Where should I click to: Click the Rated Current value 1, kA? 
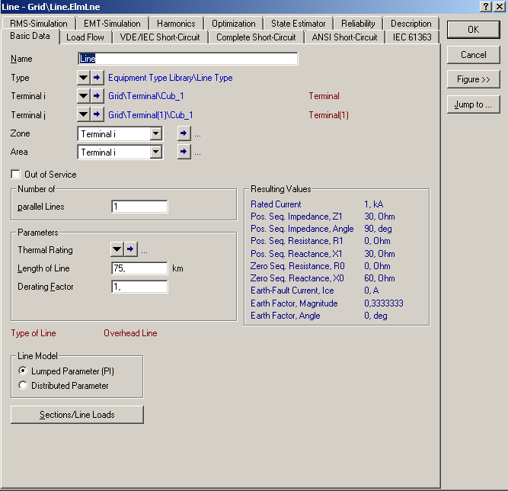(374, 204)
